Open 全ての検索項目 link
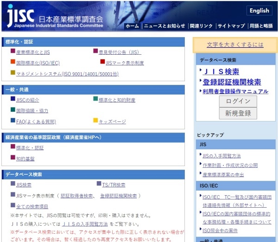 tap(32, 206)
